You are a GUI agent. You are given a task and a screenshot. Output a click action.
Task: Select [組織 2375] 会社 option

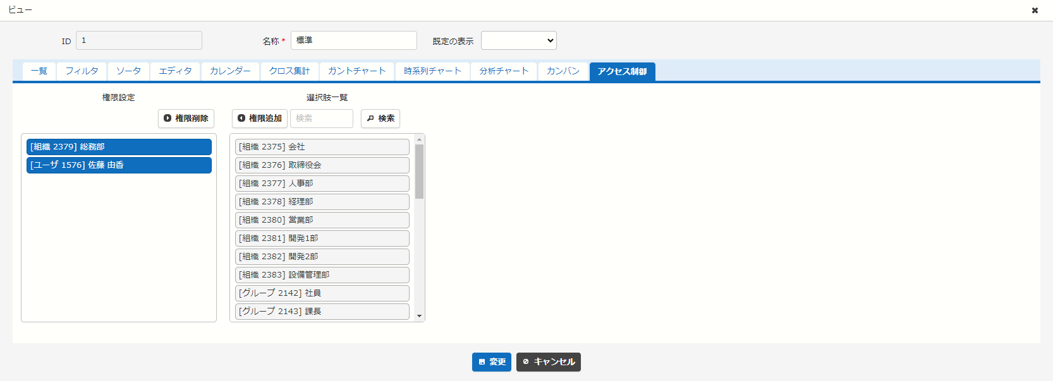click(322, 147)
